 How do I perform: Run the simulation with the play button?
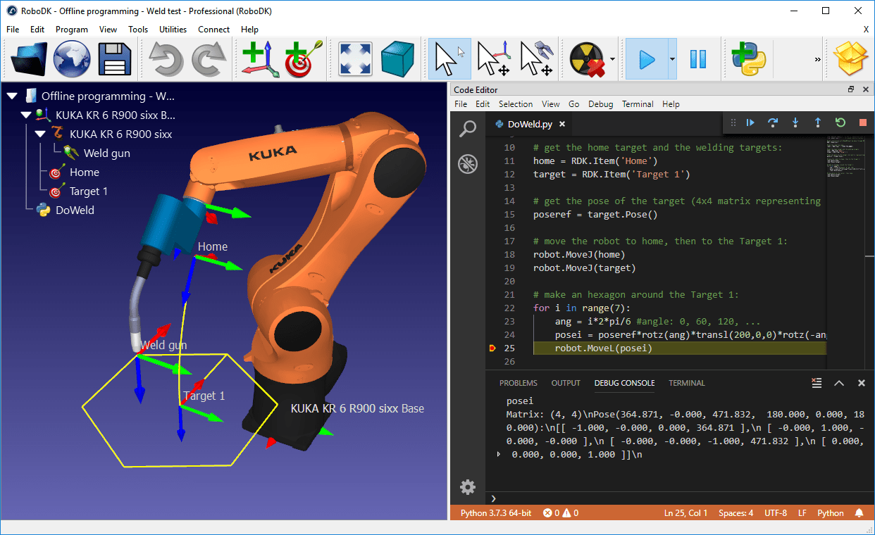click(x=646, y=58)
